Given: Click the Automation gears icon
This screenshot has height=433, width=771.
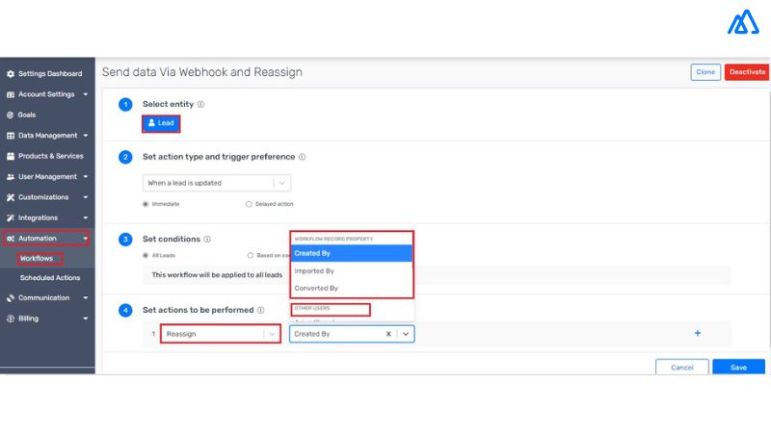Looking at the screenshot, I should (11, 239).
